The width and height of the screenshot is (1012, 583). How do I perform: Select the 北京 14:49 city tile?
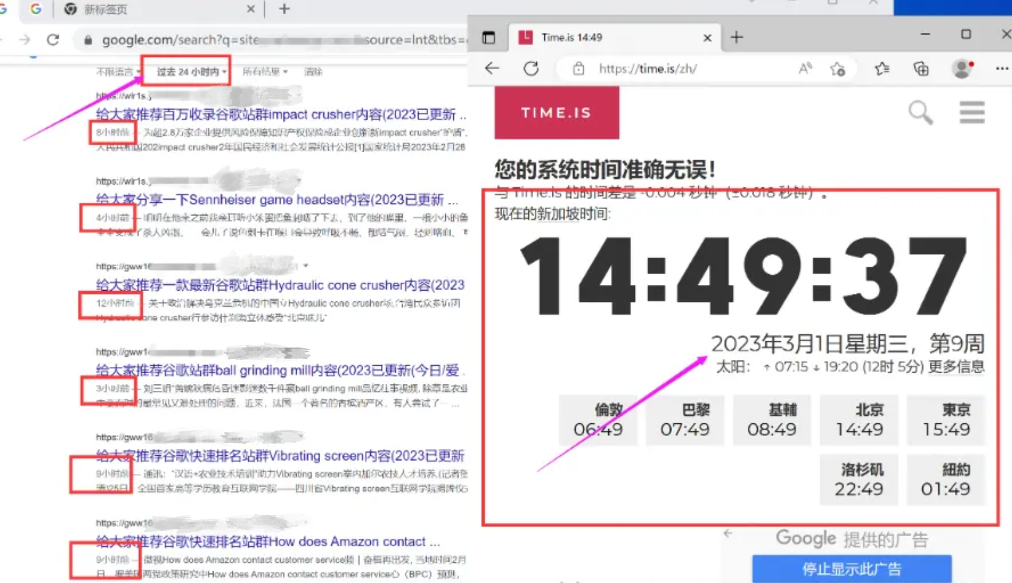click(x=859, y=420)
